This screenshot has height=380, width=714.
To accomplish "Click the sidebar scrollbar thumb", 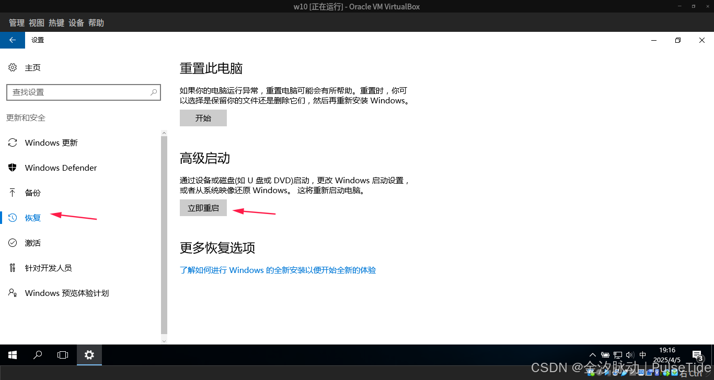I will tap(164, 235).
